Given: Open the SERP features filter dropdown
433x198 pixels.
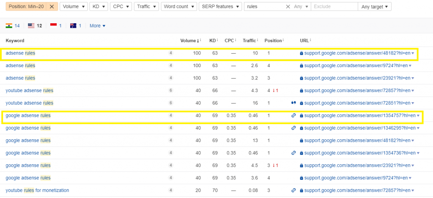Looking at the screenshot, I should tap(220, 7).
